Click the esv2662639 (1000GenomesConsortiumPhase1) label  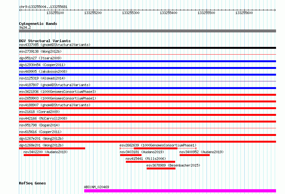click(158, 145)
